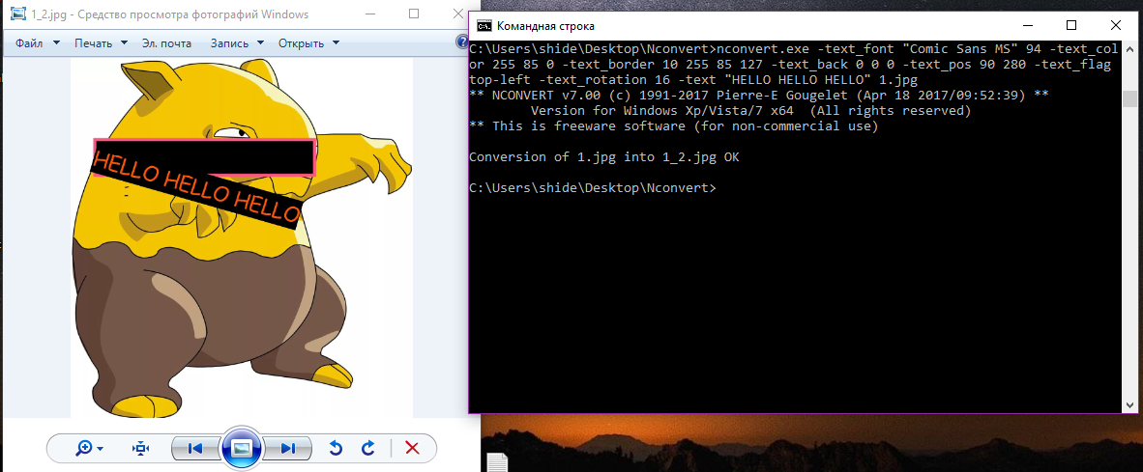Click "This is freeware software" line
The image size is (1143, 472).
674,126
